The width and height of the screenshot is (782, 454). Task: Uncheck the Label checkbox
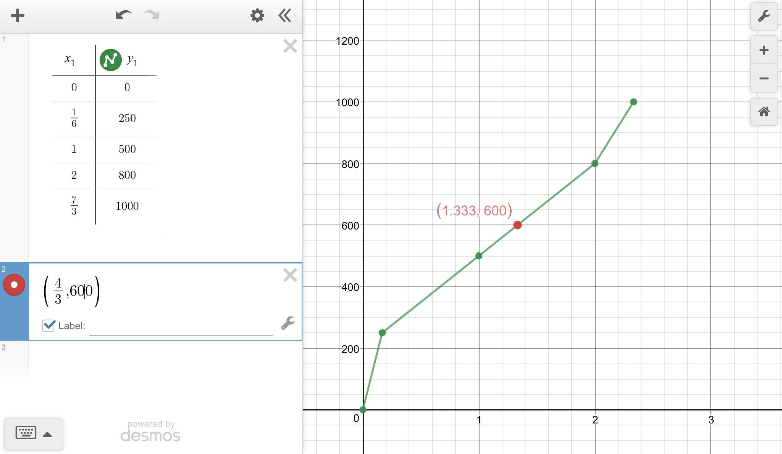click(48, 325)
